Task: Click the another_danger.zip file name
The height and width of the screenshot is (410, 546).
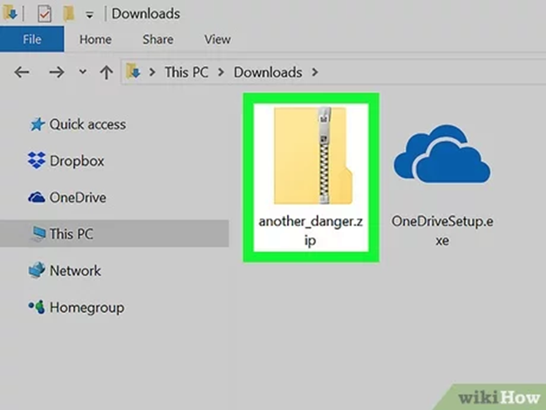Action: 311,230
